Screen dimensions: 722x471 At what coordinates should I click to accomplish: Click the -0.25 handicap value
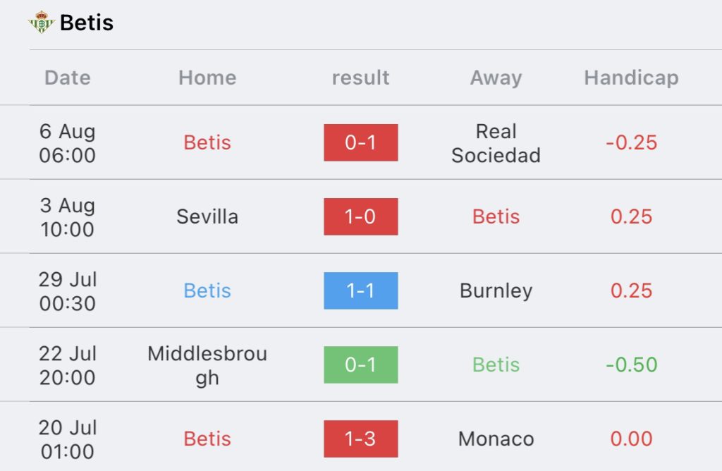tap(631, 142)
